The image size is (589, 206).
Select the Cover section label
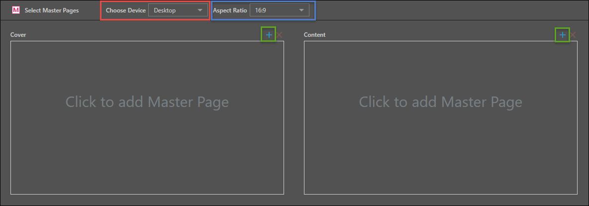18,35
